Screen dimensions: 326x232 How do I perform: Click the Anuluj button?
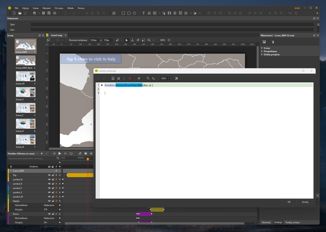coord(305,202)
